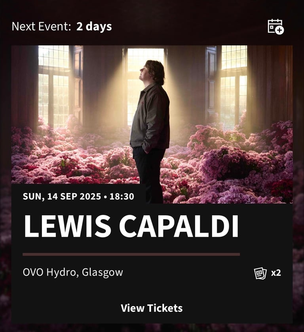
Task: Tap the left window in the event photo
Action: click(53, 87)
